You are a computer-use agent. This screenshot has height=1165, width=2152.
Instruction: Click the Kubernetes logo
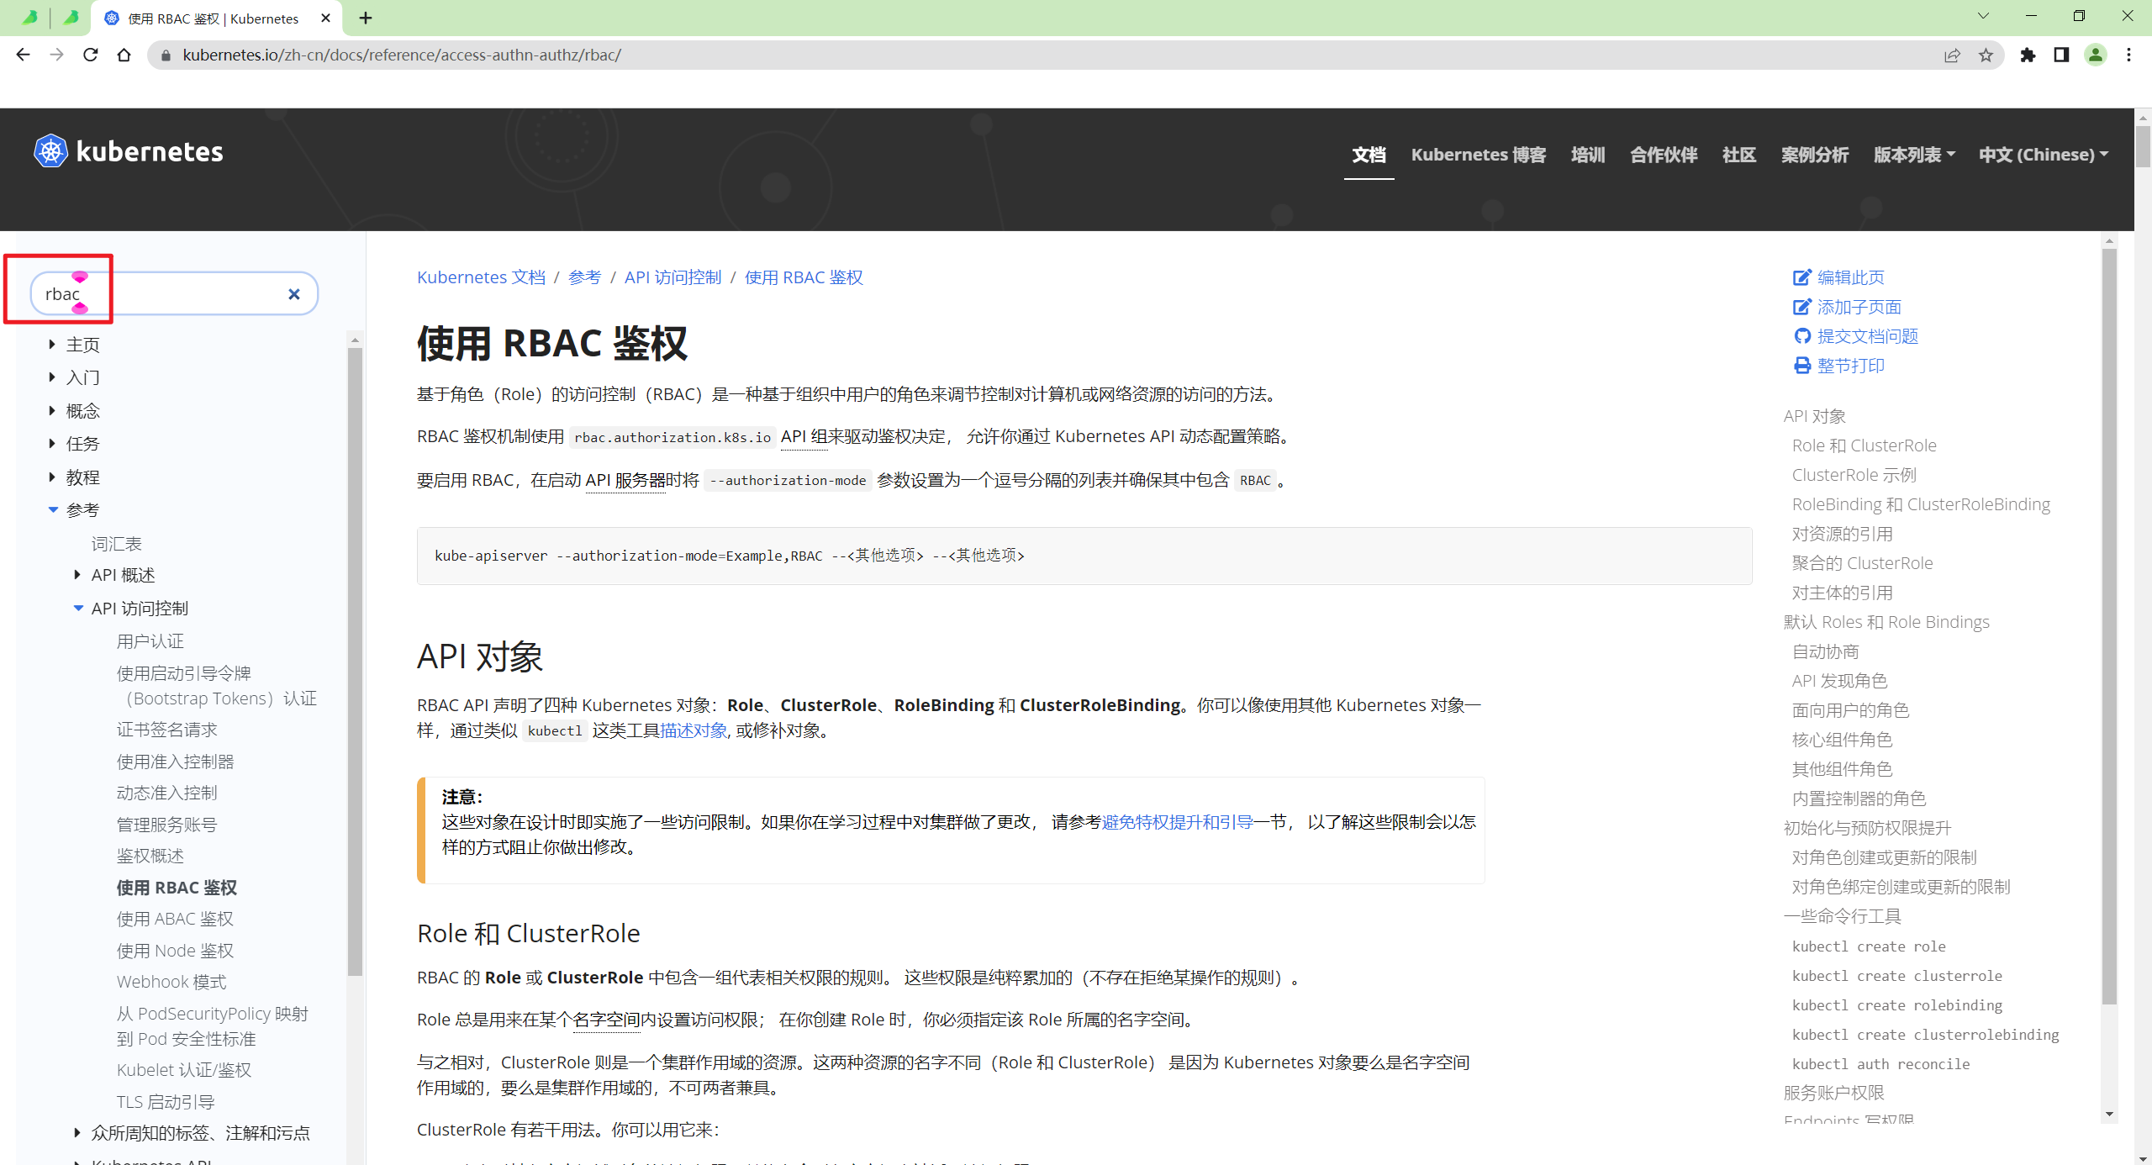click(x=129, y=151)
